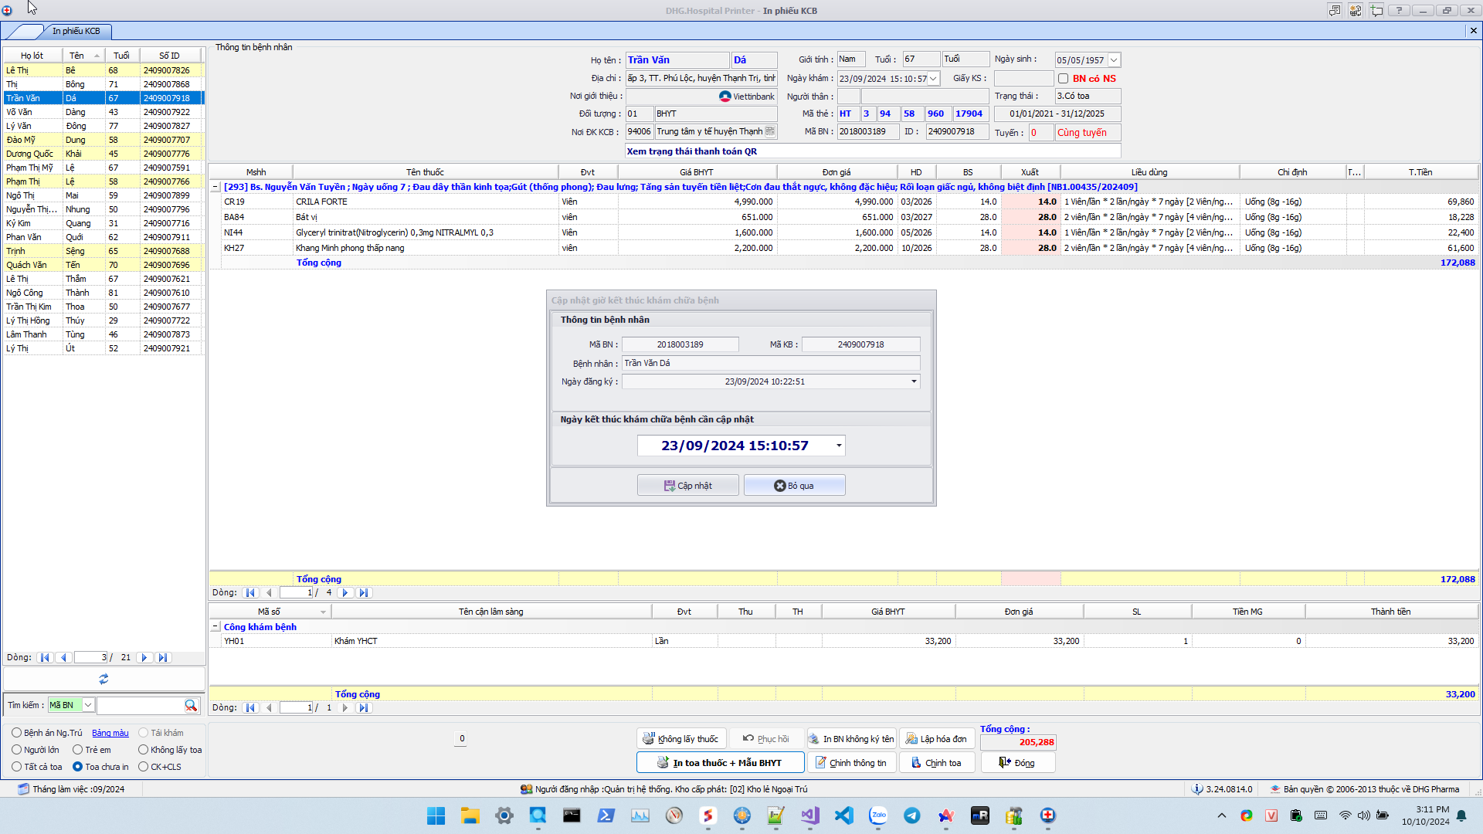Switch to the In phiếu KCB tab

click(76, 31)
